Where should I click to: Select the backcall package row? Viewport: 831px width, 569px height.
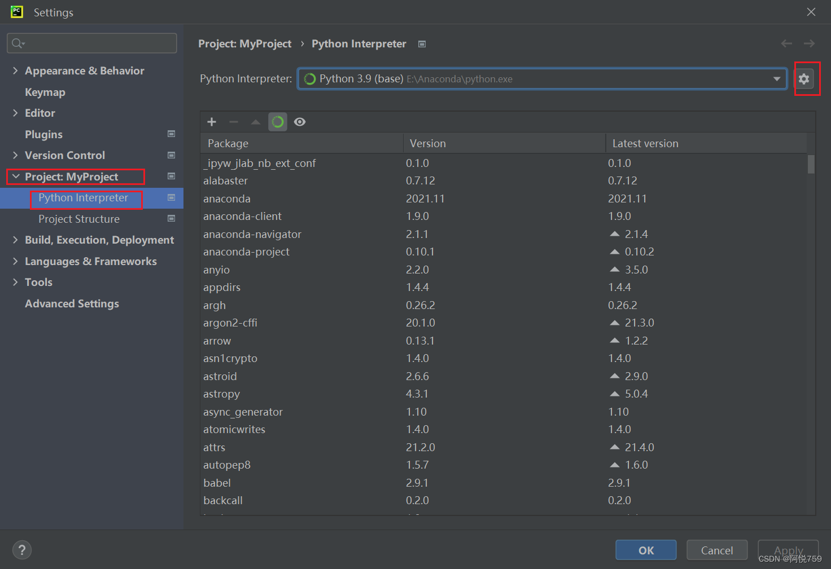coord(504,500)
